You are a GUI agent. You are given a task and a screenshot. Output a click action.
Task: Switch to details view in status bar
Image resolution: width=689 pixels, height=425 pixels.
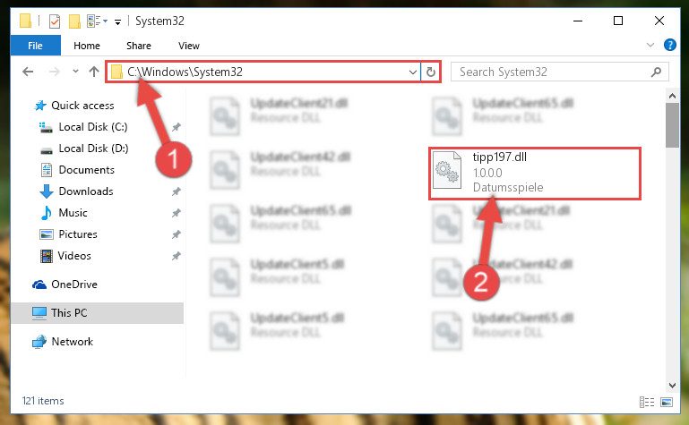click(x=646, y=402)
